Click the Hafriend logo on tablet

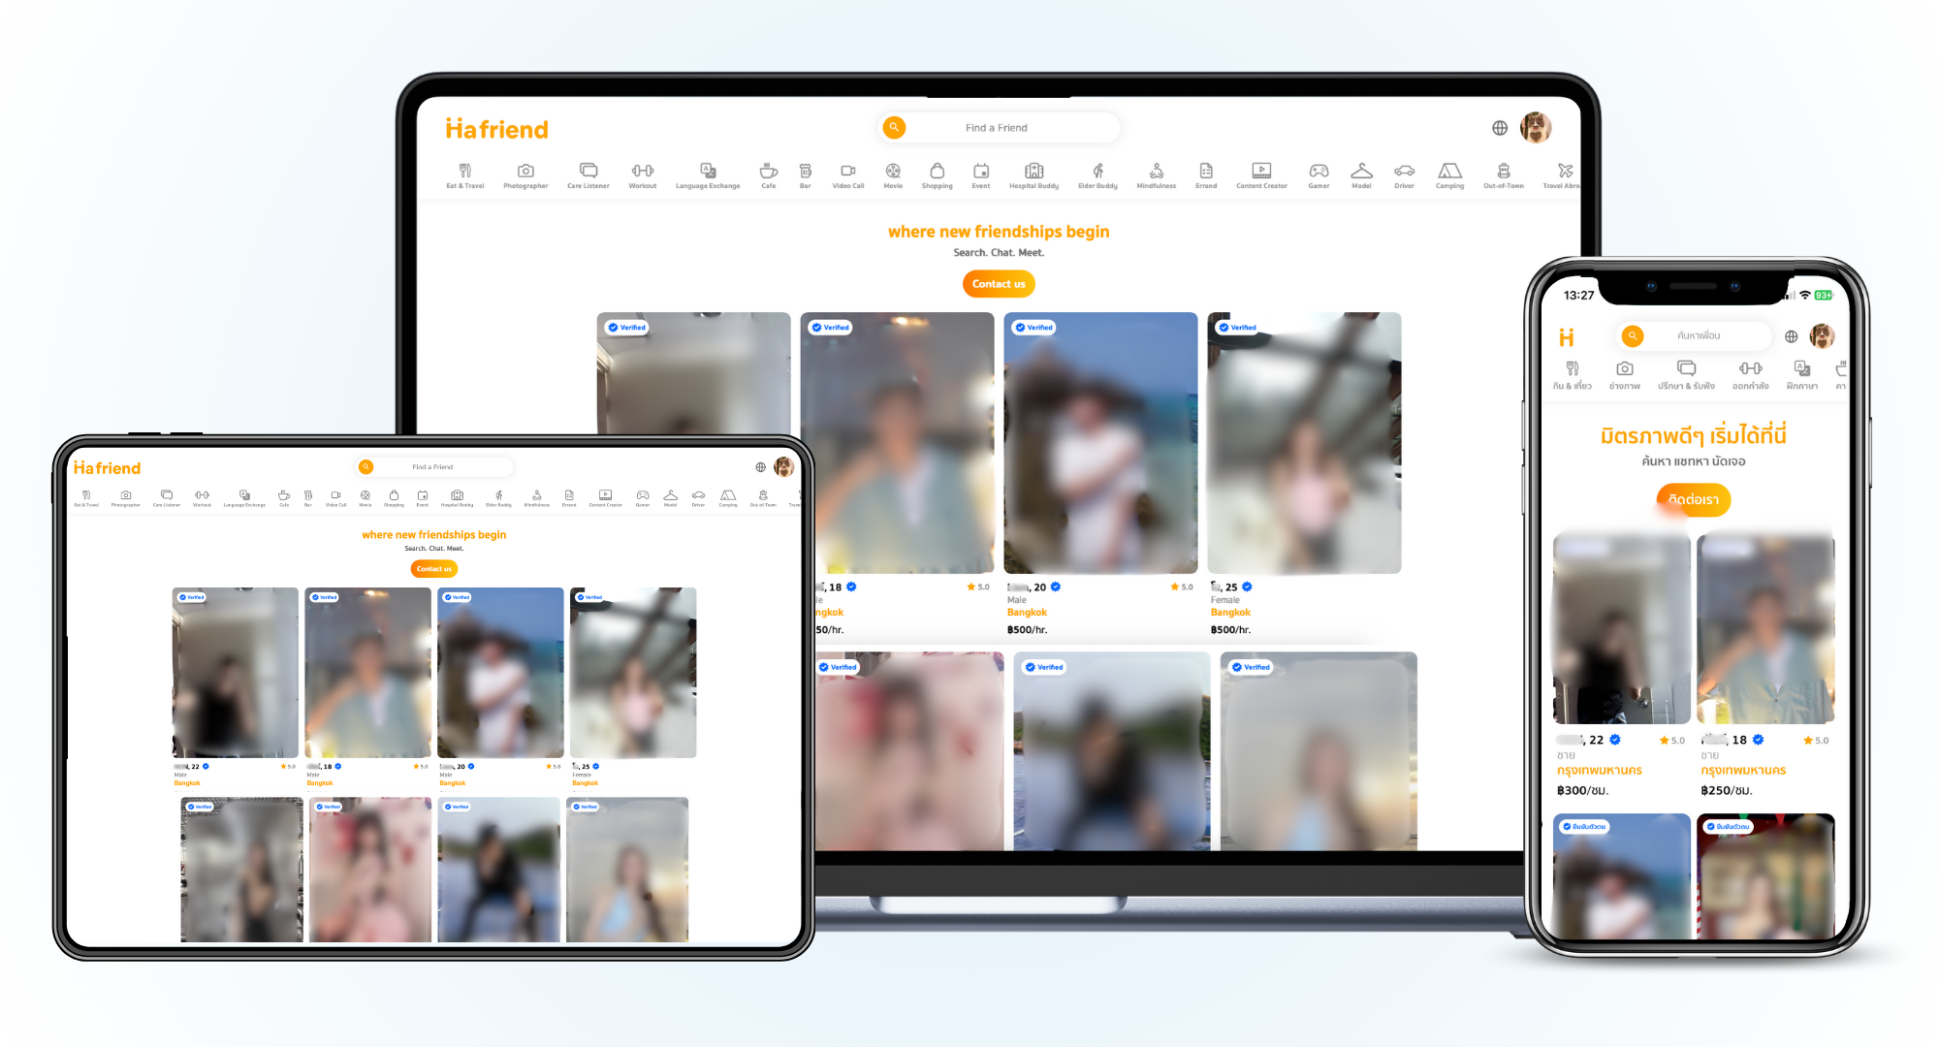(108, 468)
